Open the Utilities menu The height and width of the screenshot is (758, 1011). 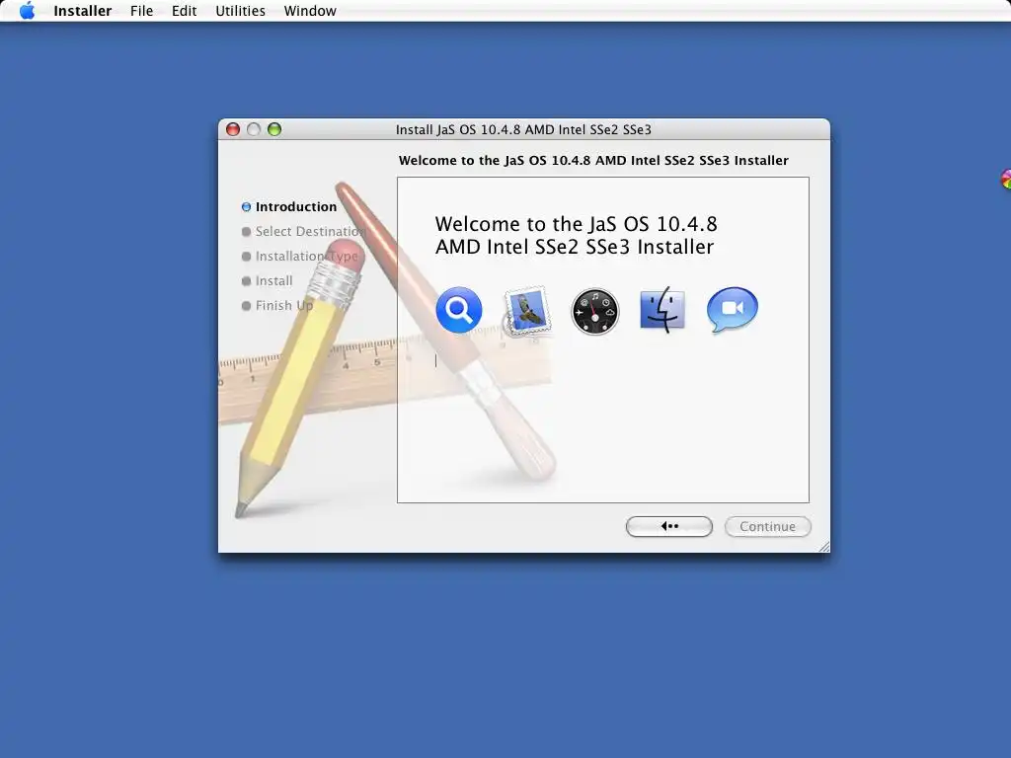coord(240,11)
